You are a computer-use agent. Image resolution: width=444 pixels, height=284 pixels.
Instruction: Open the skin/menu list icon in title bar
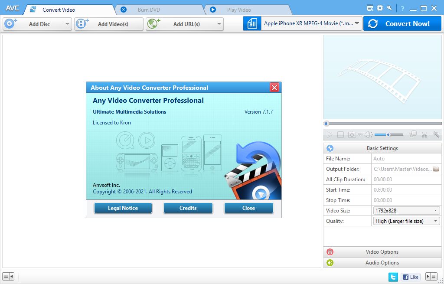370,8
